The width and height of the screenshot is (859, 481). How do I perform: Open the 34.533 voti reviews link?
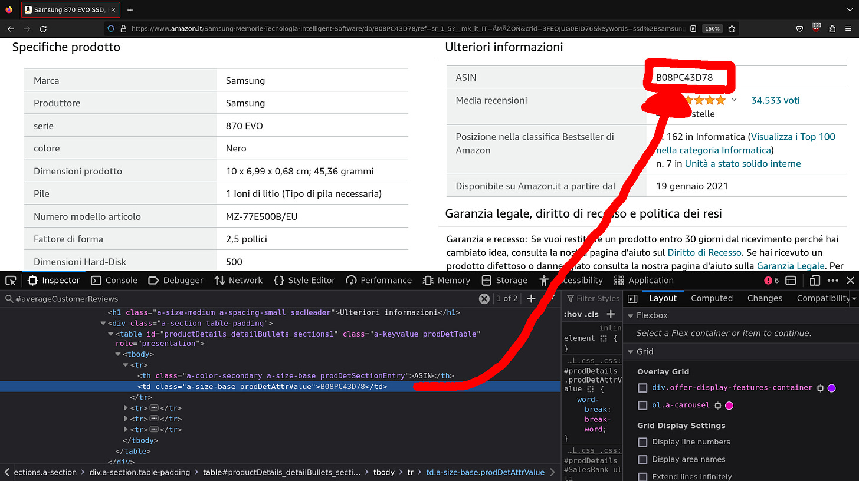(x=775, y=101)
